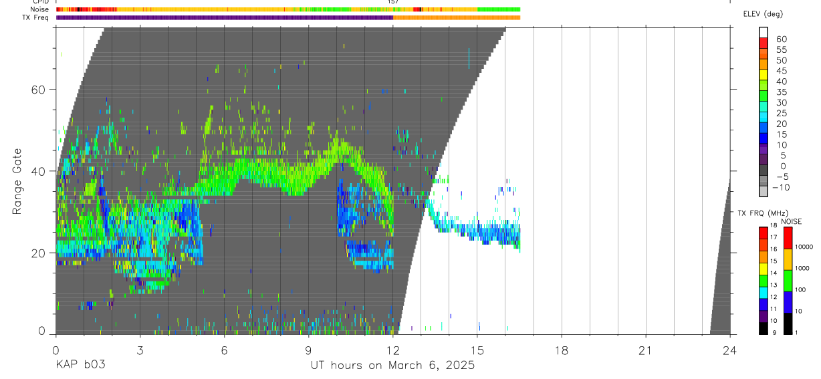Click the "12" tick label on the UT hours axis
Image resolution: width=821 pixels, height=379 pixels.
392,350
